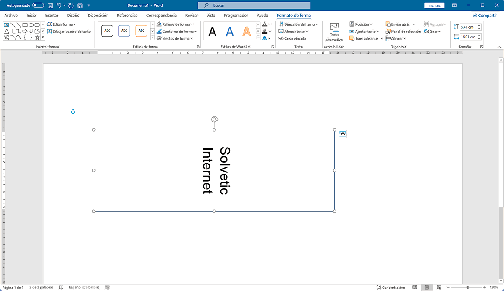Click the Texto alternativo button
Viewport: 504px width, 291px height.
[x=334, y=32]
